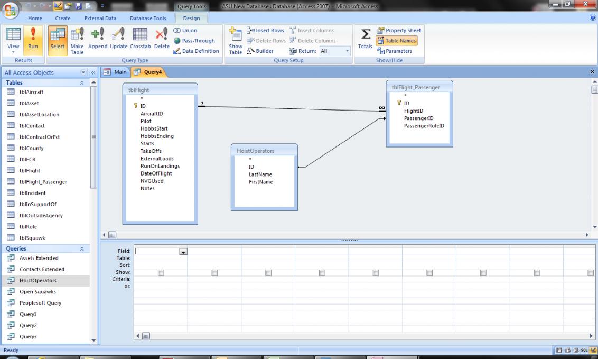Click the Criteria cell of first column
This screenshot has height=359, width=598.
[161, 280]
